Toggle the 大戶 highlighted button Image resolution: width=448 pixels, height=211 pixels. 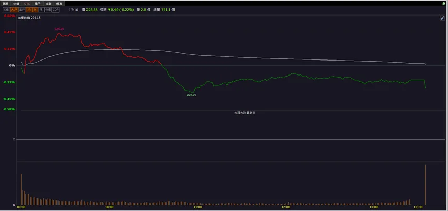coord(14,10)
